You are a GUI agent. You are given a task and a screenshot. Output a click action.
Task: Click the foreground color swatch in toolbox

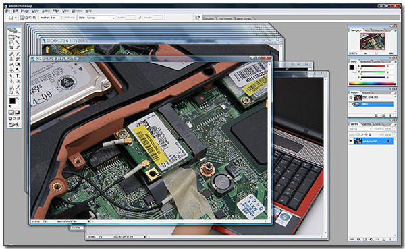pos(12,101)
